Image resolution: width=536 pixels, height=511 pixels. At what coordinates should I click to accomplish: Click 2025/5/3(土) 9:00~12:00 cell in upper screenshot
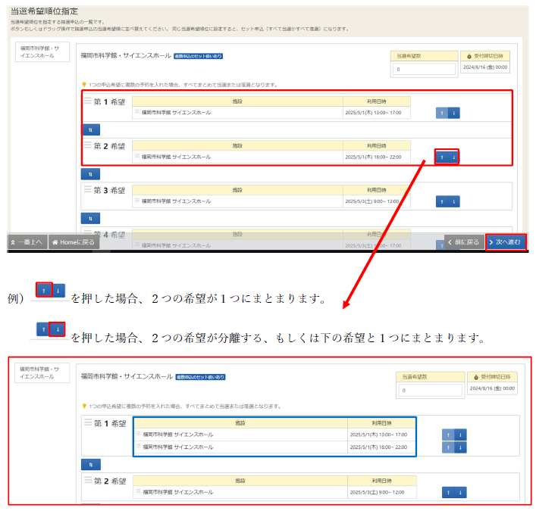[377, 201]
